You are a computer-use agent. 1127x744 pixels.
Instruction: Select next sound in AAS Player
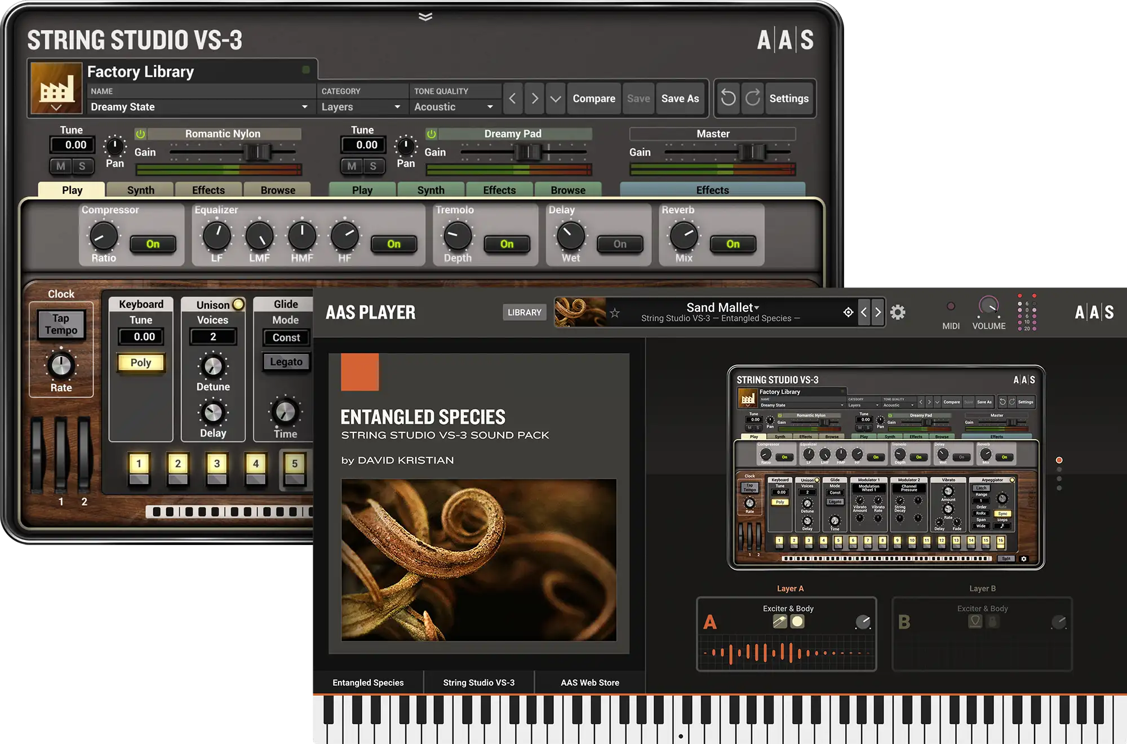click(878, 312)
